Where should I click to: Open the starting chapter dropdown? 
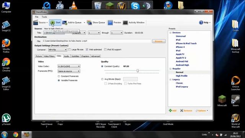click(94, 33)
